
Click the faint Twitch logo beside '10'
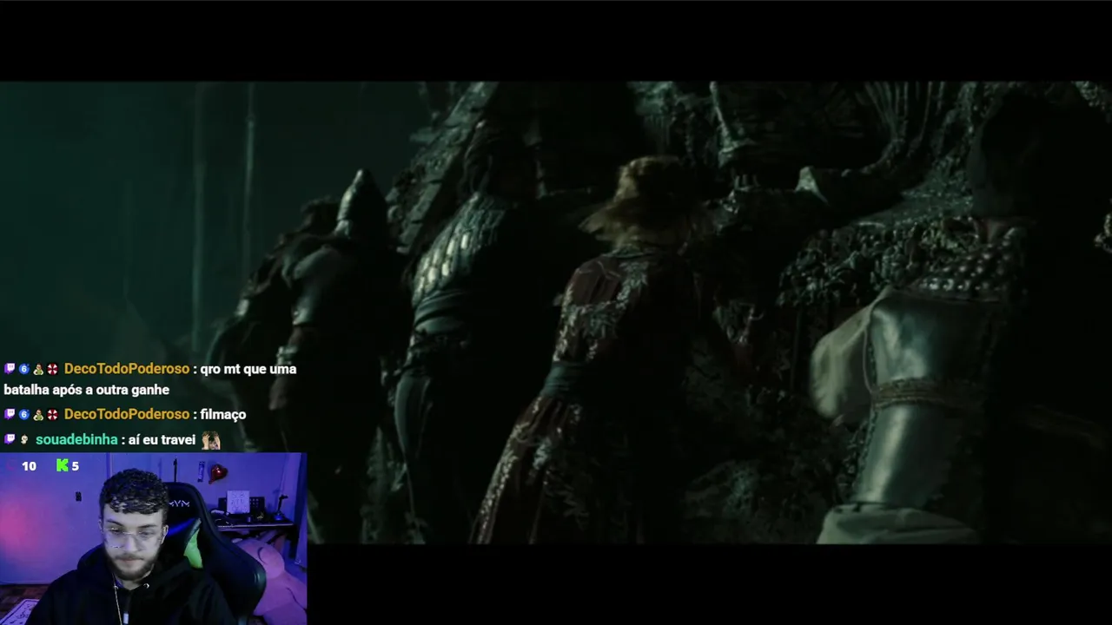(10, 466)
